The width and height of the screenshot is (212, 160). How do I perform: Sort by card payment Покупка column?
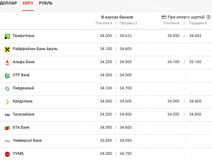pos(171,23)
